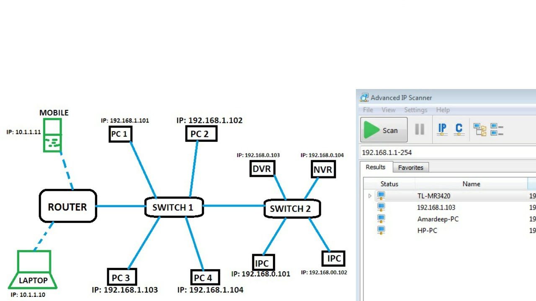Select the Results tab
536x301 pixels.
pos(376,167)
